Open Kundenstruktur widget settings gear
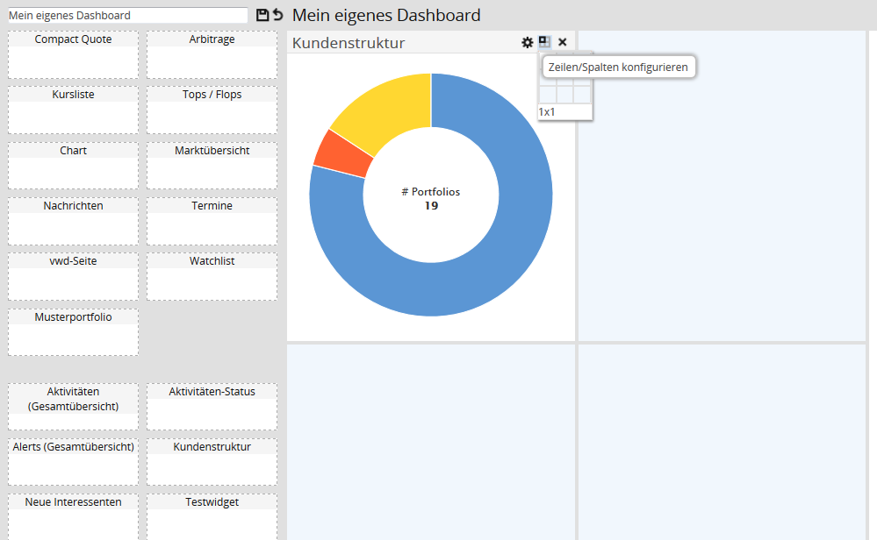This screenshot has width=877, height=540. pos(527,42)
